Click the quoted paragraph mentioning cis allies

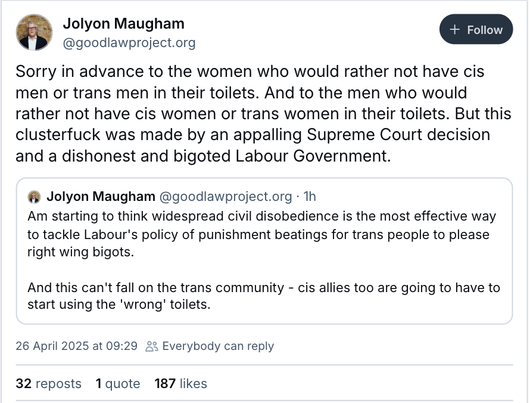point(263,296)
